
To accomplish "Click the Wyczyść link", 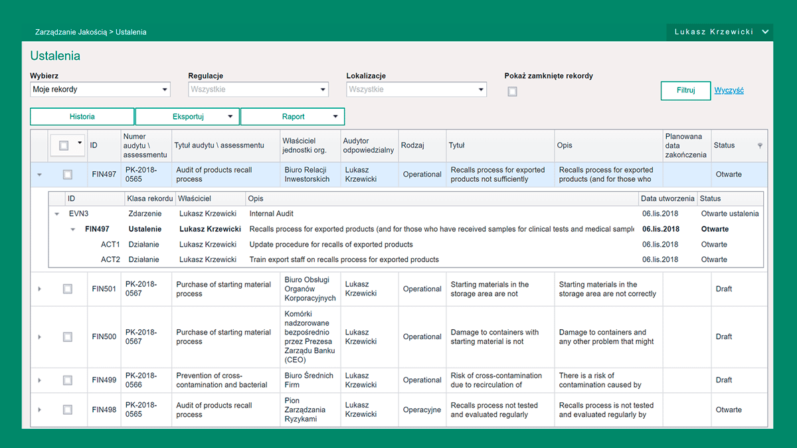I will click(729, 90).
